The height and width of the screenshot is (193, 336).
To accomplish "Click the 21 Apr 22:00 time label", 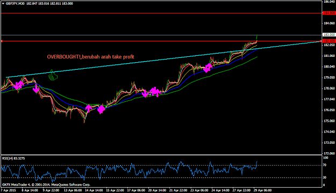I will tap(178, 190).
